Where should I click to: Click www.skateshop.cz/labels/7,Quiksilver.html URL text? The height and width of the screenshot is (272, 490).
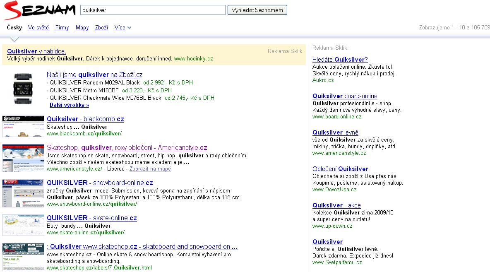[99, 267]
